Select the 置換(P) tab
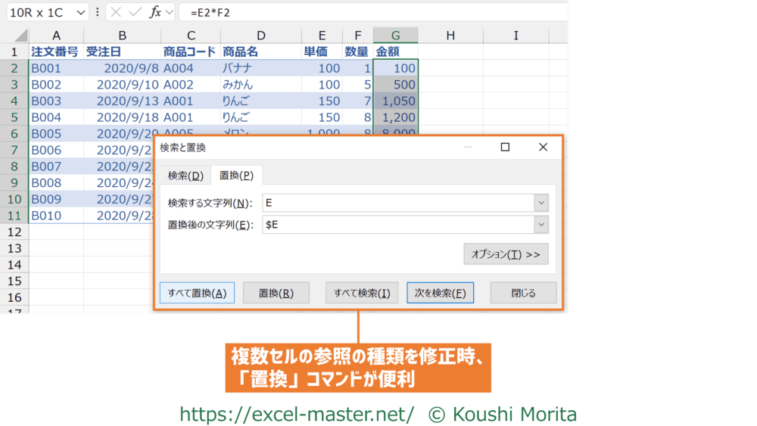Screen dimensions: 757x426 [236, 176]
